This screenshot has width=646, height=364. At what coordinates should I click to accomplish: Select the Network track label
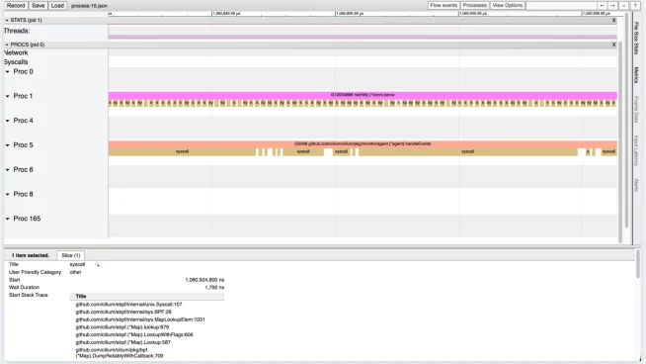click(16, 52)
